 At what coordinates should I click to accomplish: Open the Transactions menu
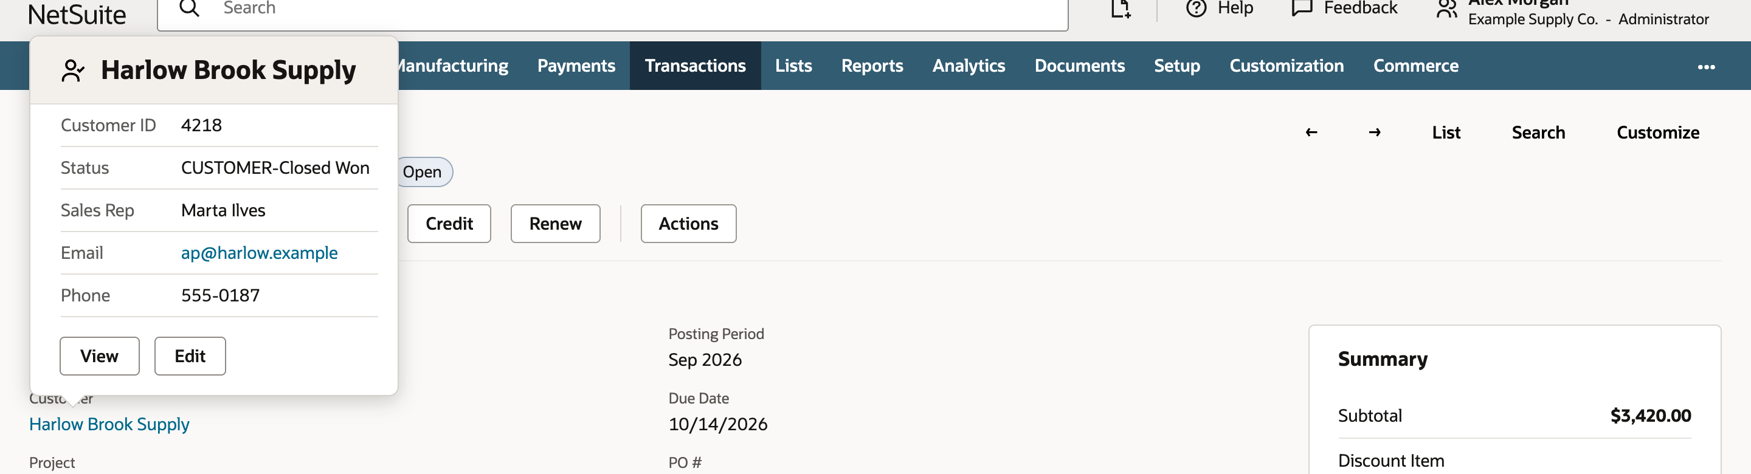pyautogui.click(x=695, y=66)
